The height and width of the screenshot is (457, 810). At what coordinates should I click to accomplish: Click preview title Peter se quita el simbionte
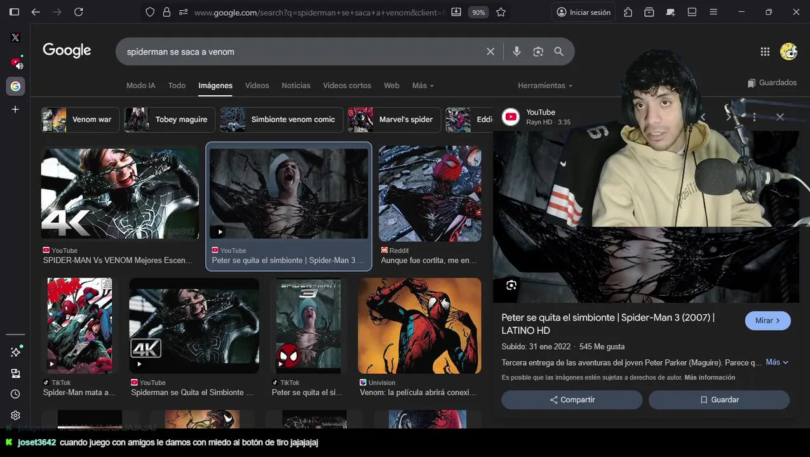(608, 324)
